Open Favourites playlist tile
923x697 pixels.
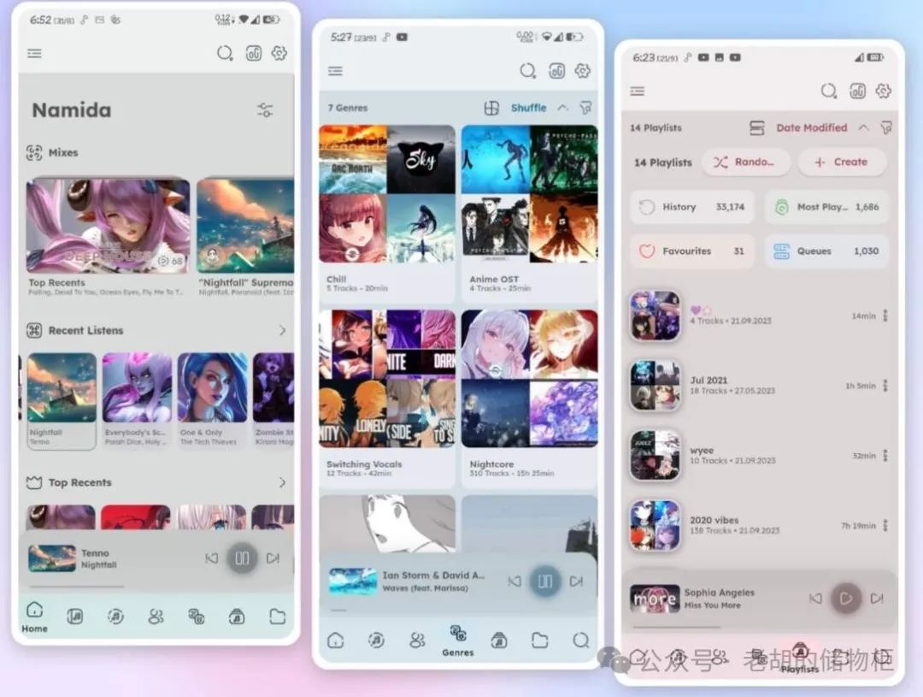(x=692, y=251)
